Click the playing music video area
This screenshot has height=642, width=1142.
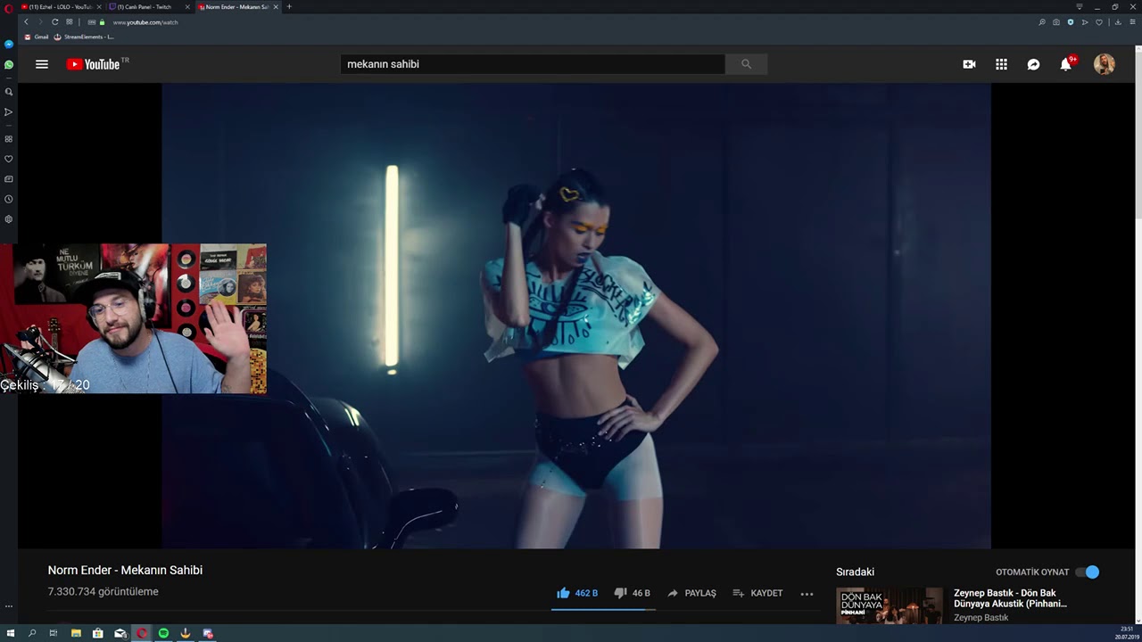[x=576, y=316]
